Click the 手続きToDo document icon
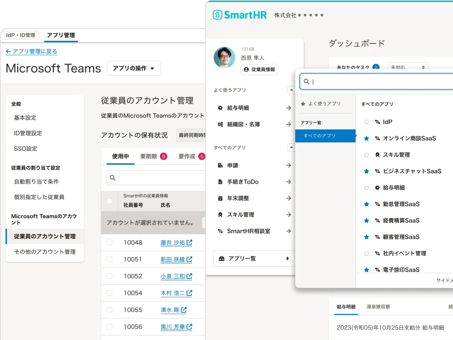This screenshot has width=453, height=340. click(x=220, y=182)
